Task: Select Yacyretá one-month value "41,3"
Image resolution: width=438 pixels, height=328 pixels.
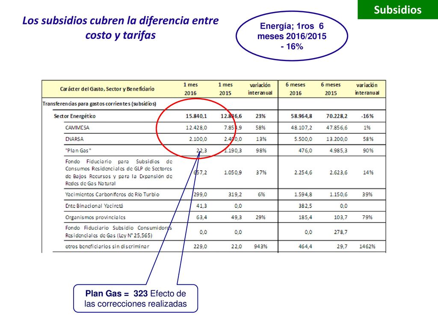Action: (x=202, y=206)
